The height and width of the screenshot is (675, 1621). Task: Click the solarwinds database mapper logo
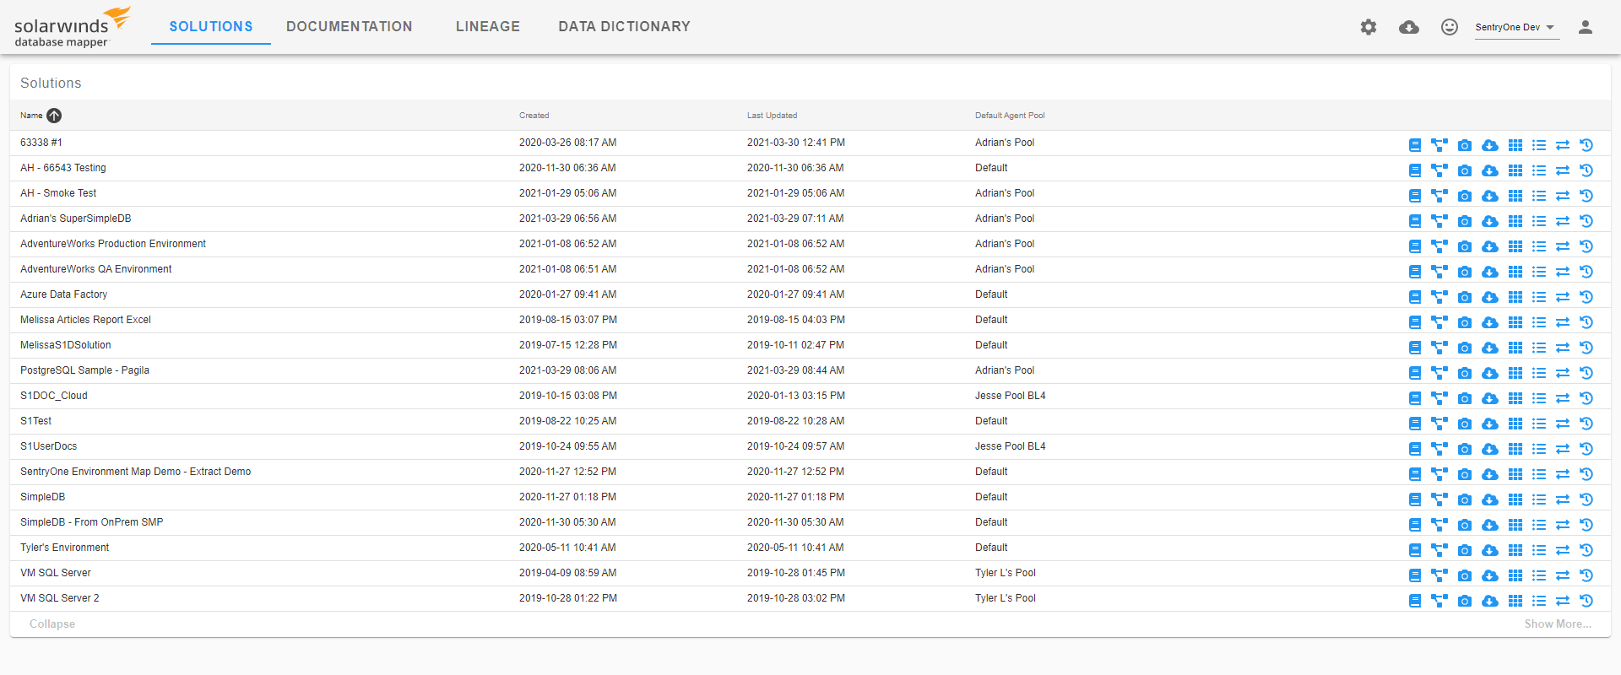72,27
